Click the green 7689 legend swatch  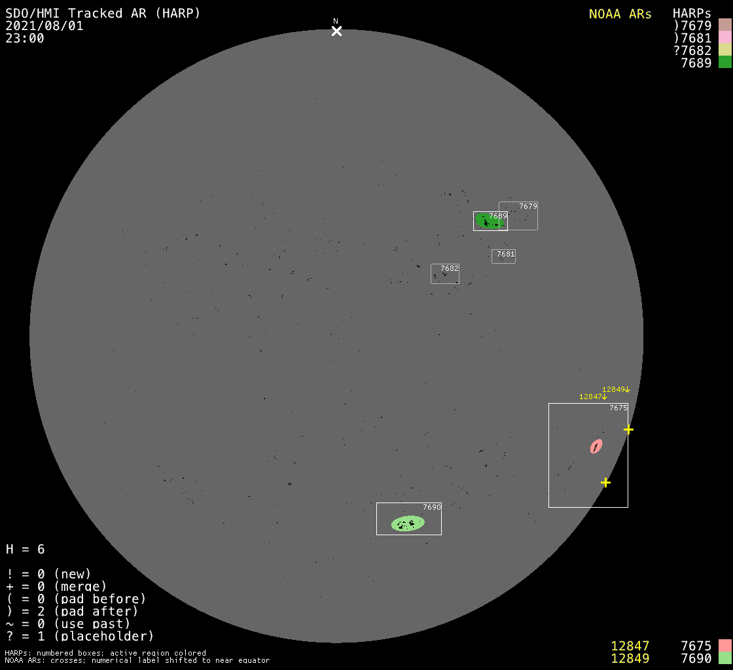725,62
